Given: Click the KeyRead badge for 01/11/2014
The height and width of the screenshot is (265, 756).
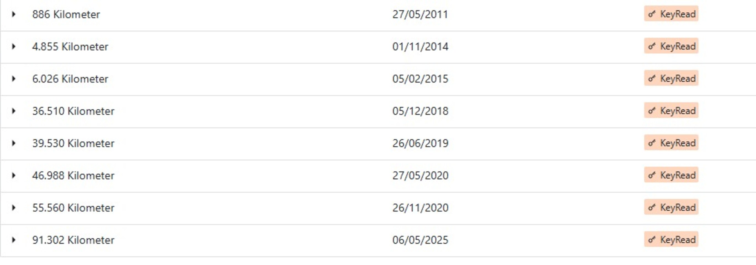Looking at the screenshot, I should pos(671,46).
